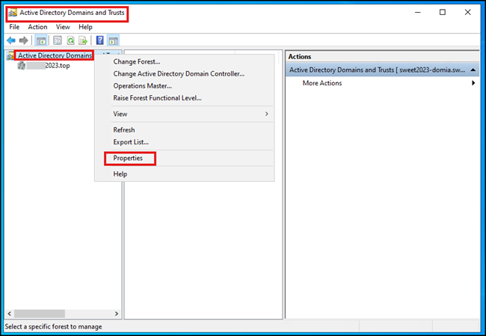
Task: Expand the View submenu arrow in context menu
Action: [267, 114]
